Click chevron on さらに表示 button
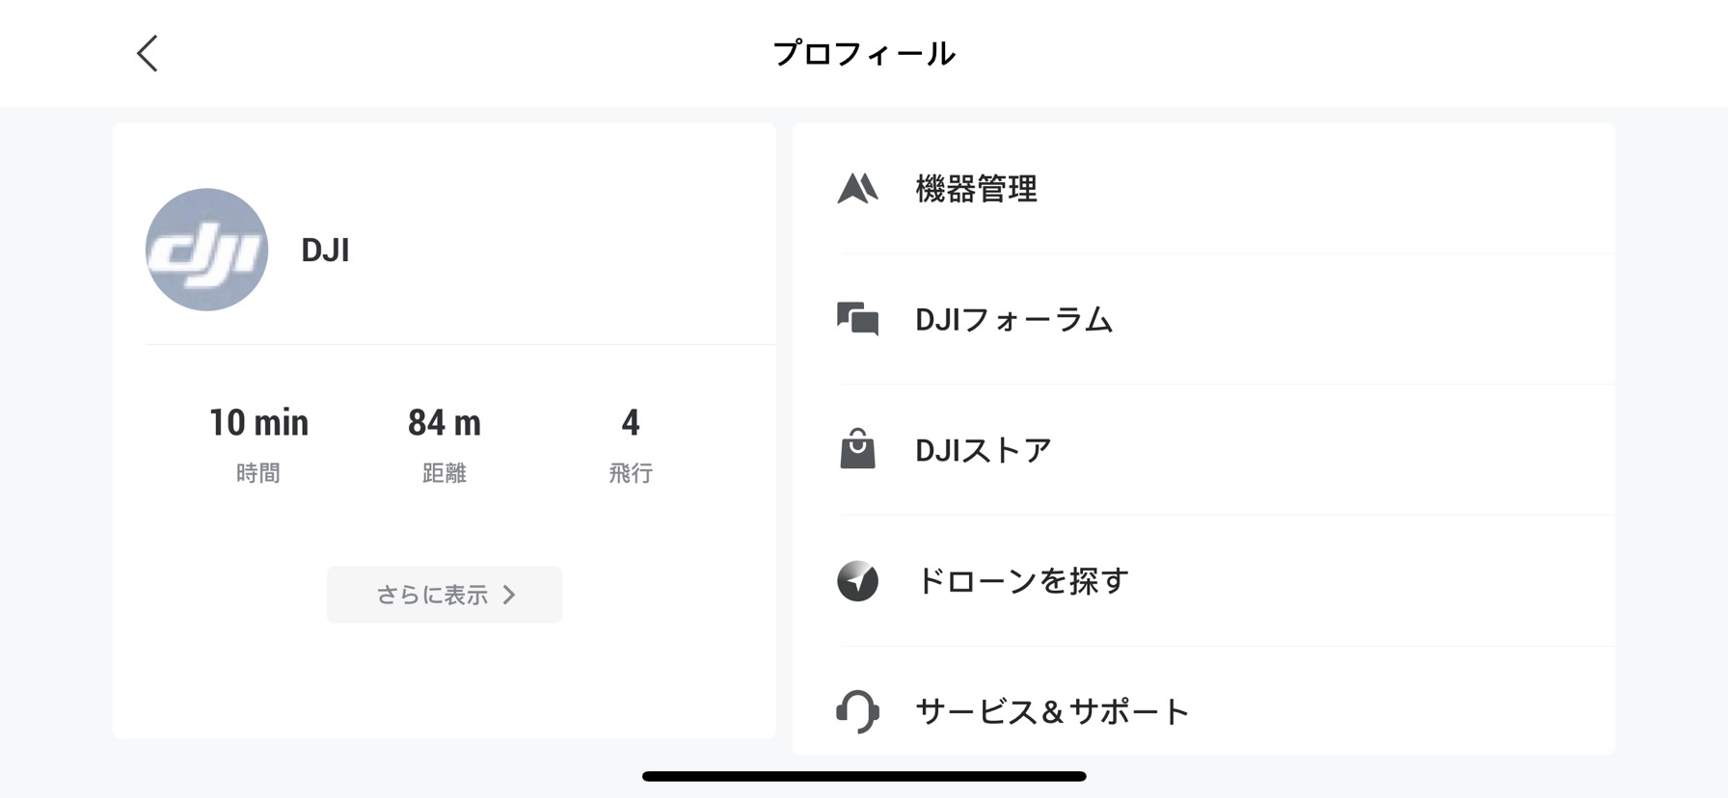The image size is (1728, 798). (510, 595)
